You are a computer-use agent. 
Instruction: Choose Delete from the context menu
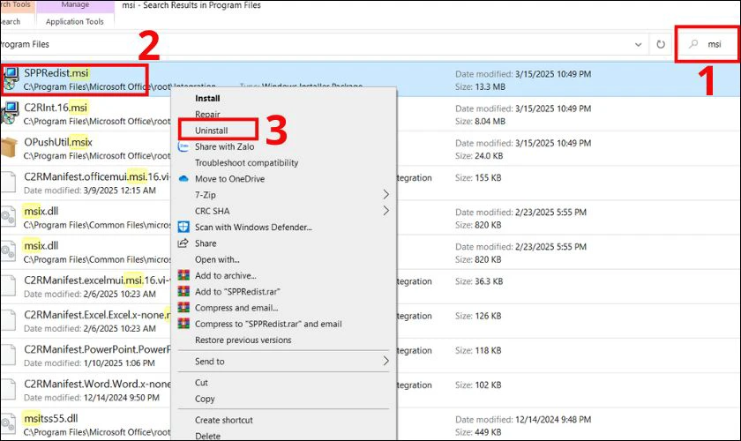pos(207,436)
